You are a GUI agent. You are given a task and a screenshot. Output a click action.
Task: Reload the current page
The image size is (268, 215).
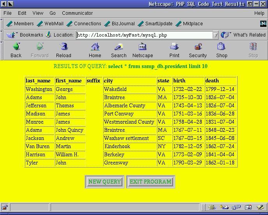coord(63,50)
